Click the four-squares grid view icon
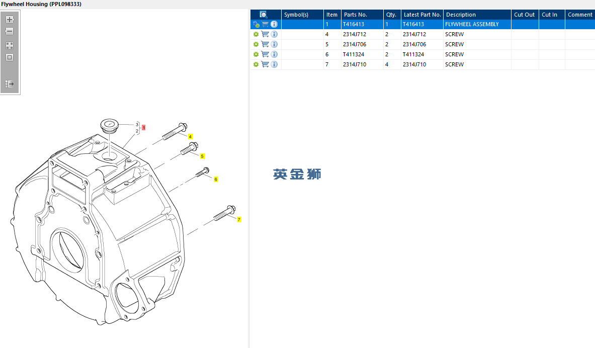The image size is (595, 348). (10, 45)
